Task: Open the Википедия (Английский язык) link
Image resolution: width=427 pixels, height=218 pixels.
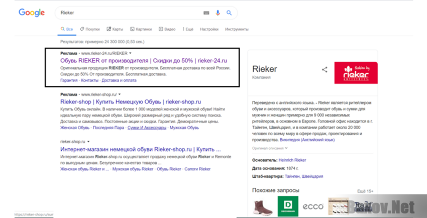Action: click(307, 140)
